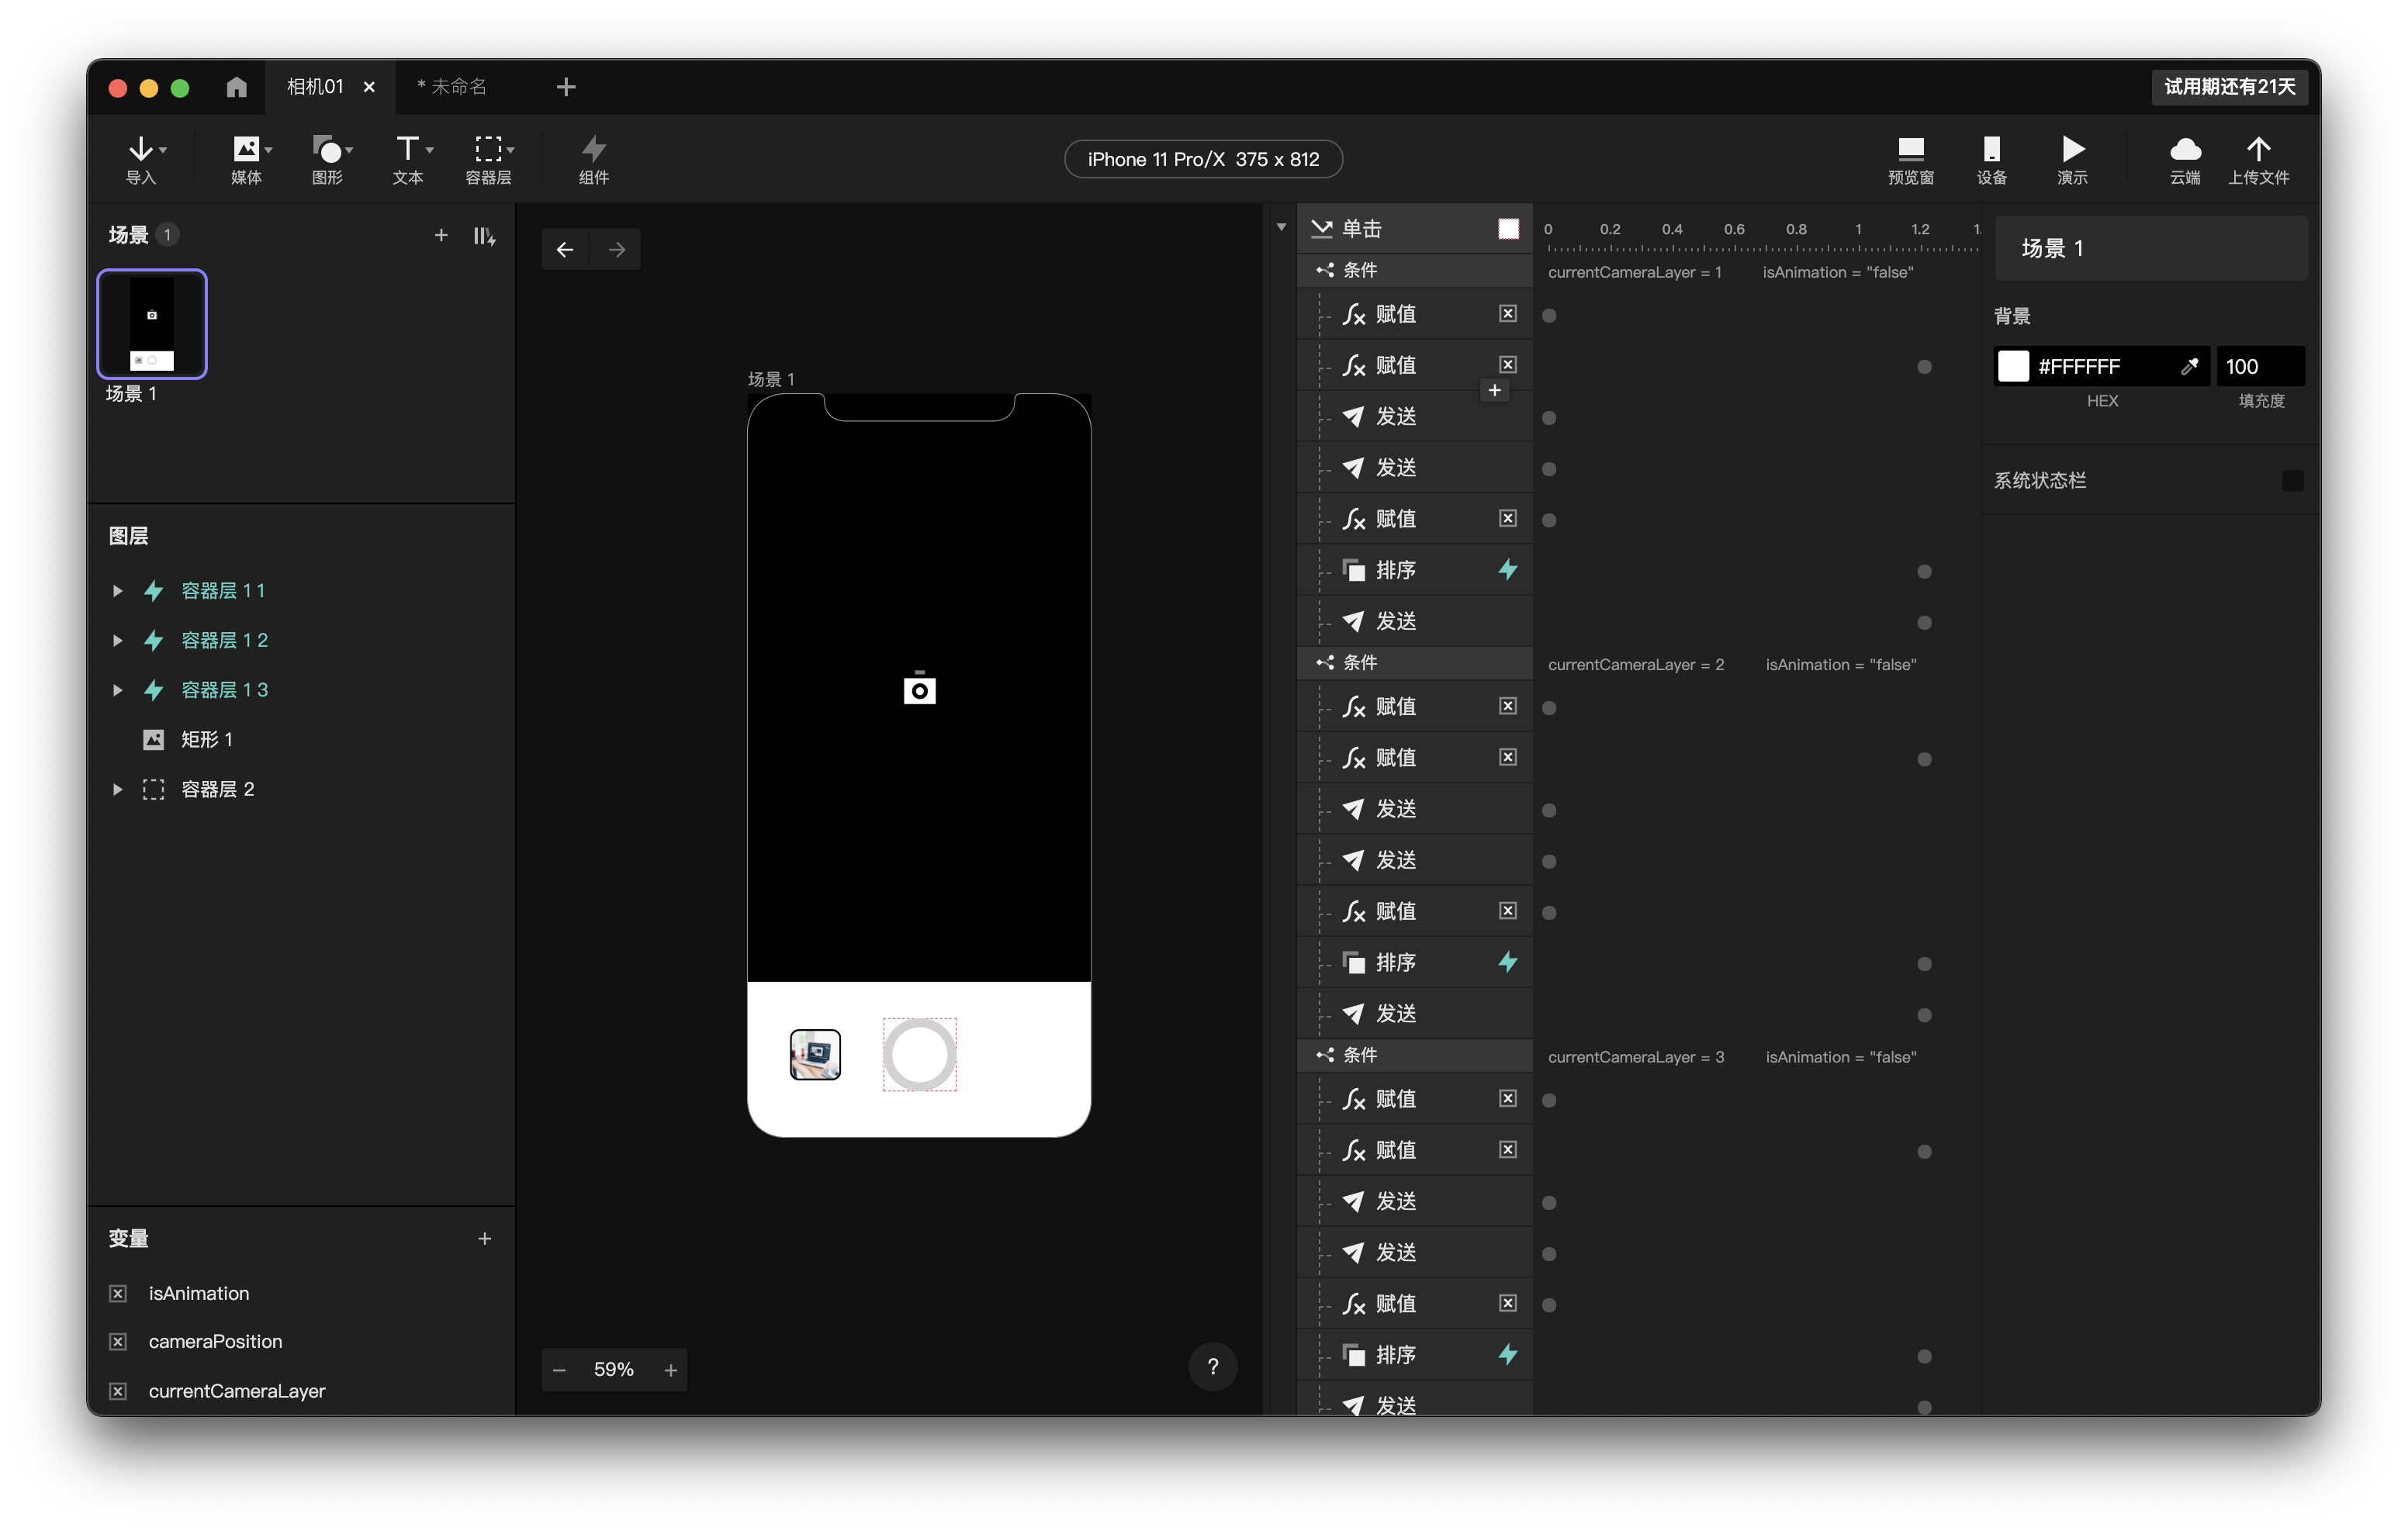This screenshot has width=2408, height=1531.
Task: Click the iPhone 11 Pro/X device button
Action: click(x=1203, y=159)
